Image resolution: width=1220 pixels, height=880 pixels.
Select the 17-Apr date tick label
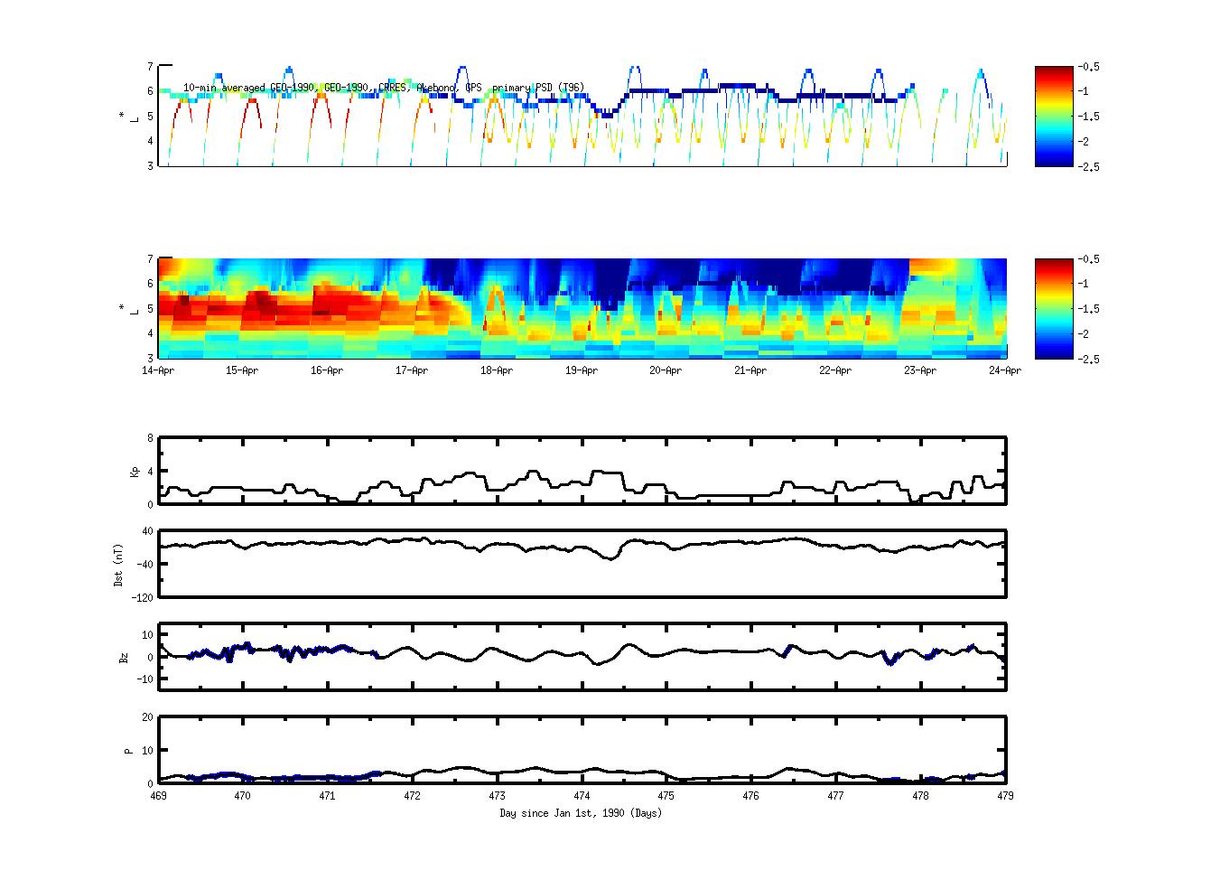pos(412,370)
